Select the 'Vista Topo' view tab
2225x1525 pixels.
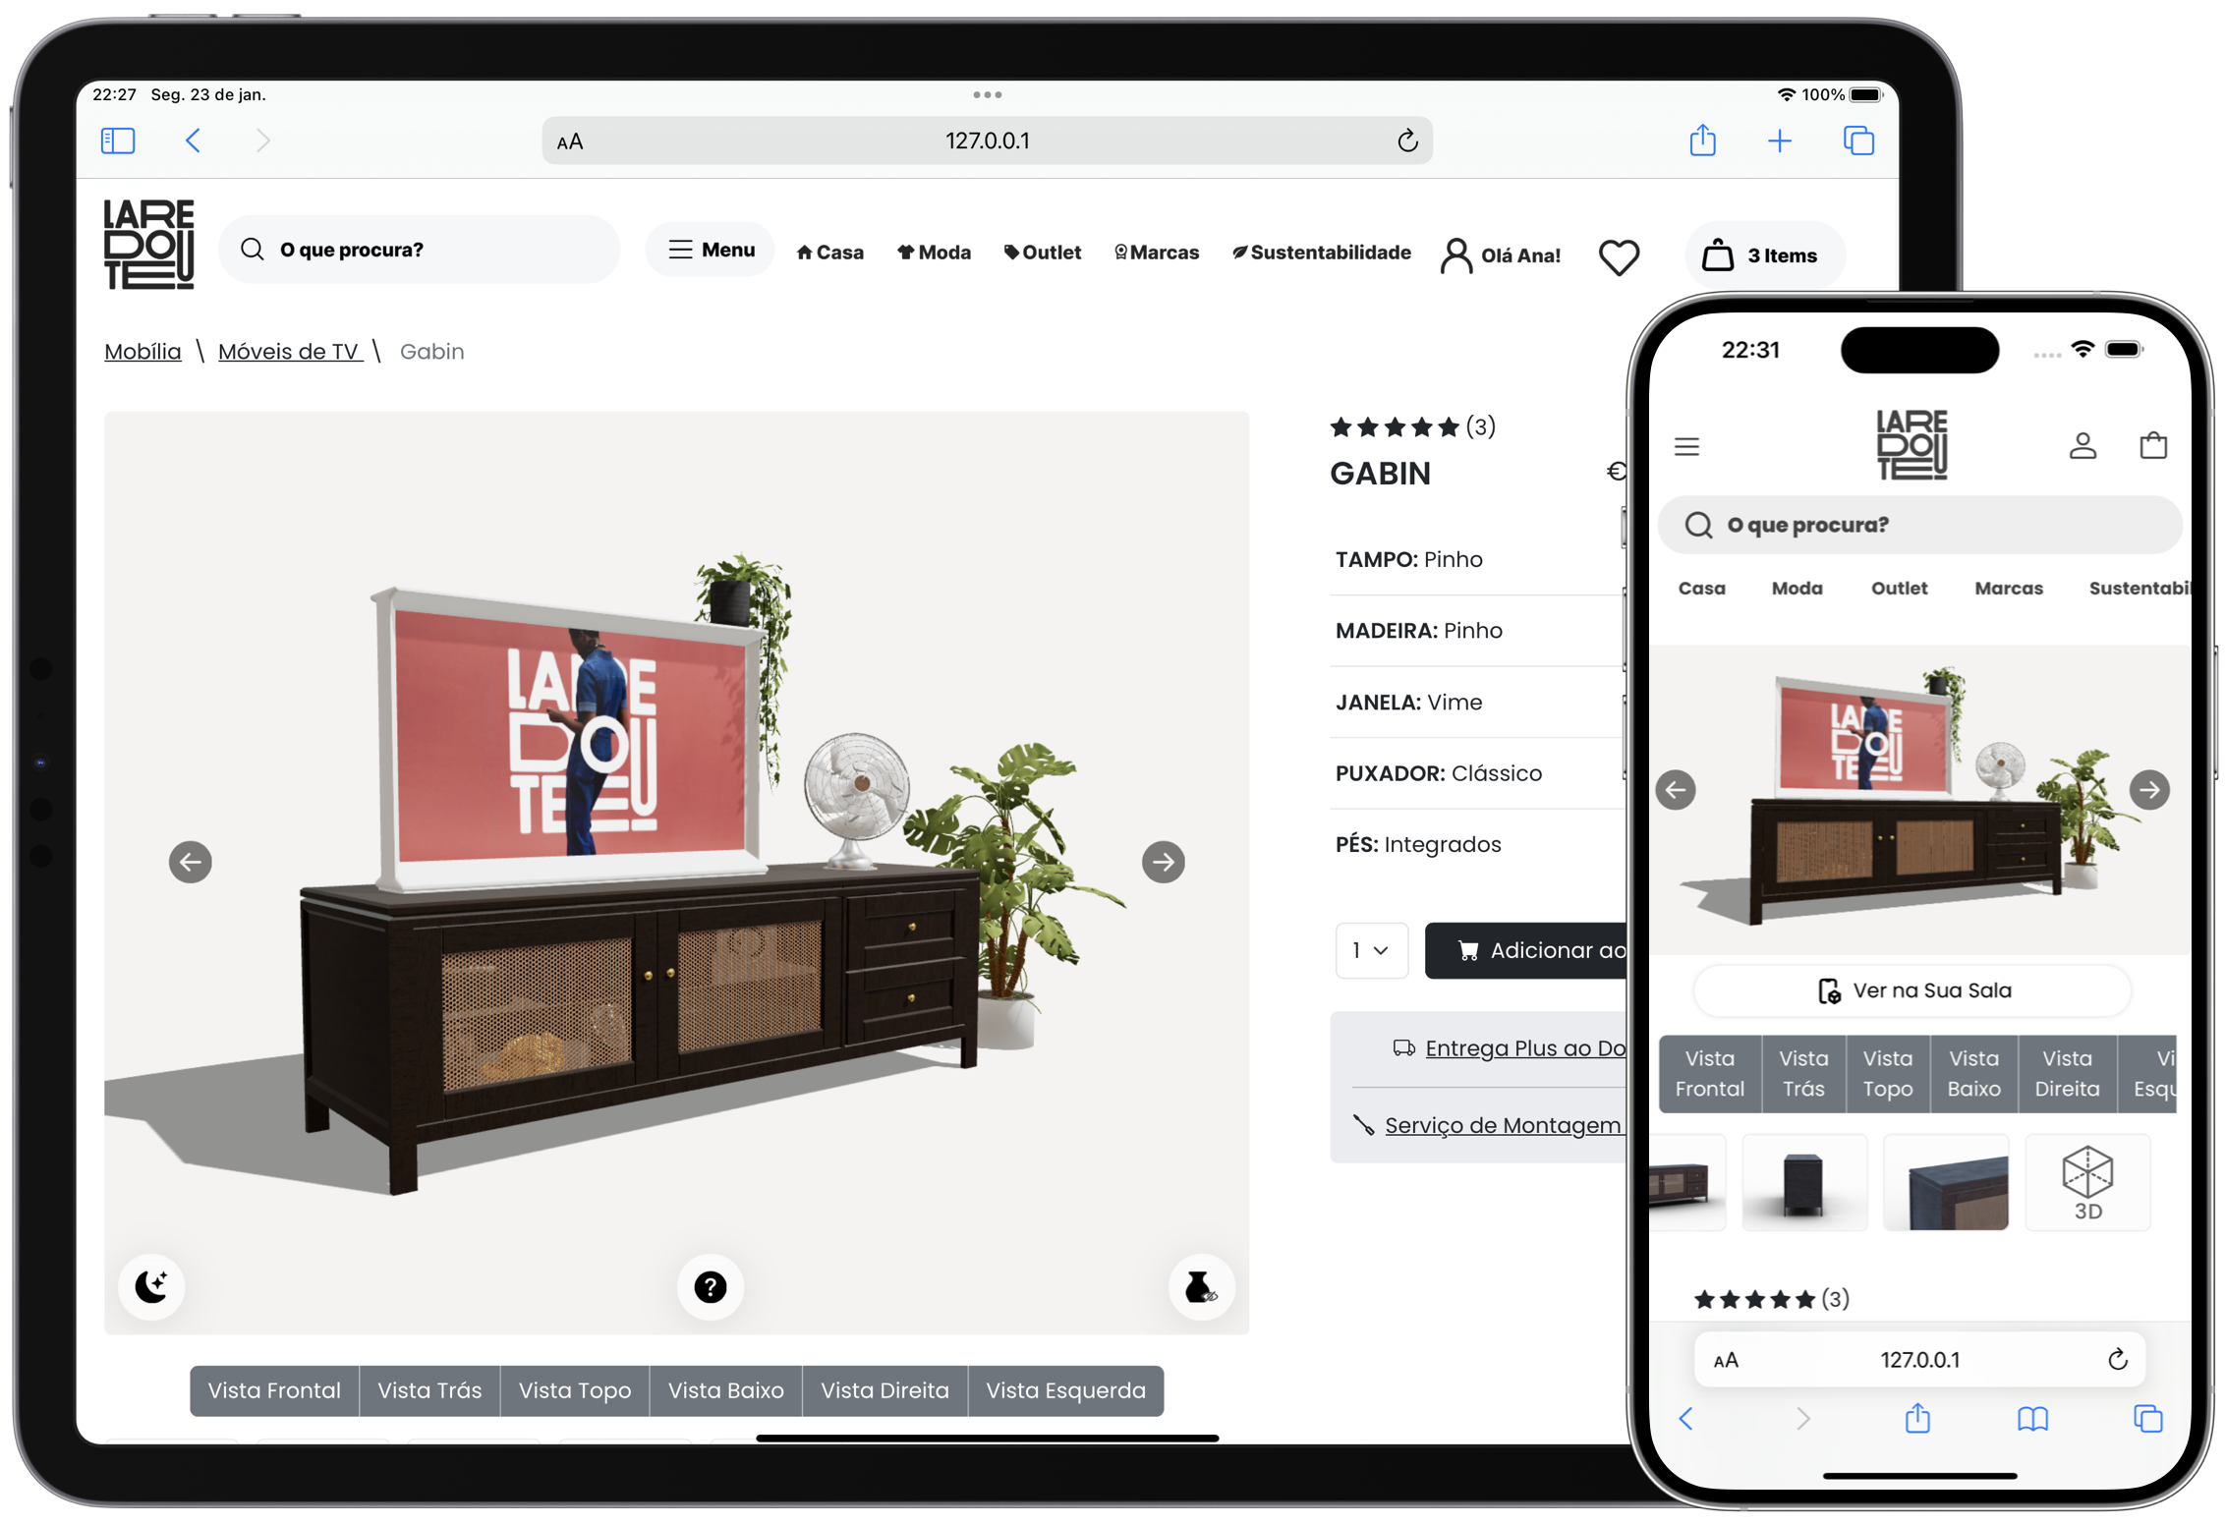575,1389
